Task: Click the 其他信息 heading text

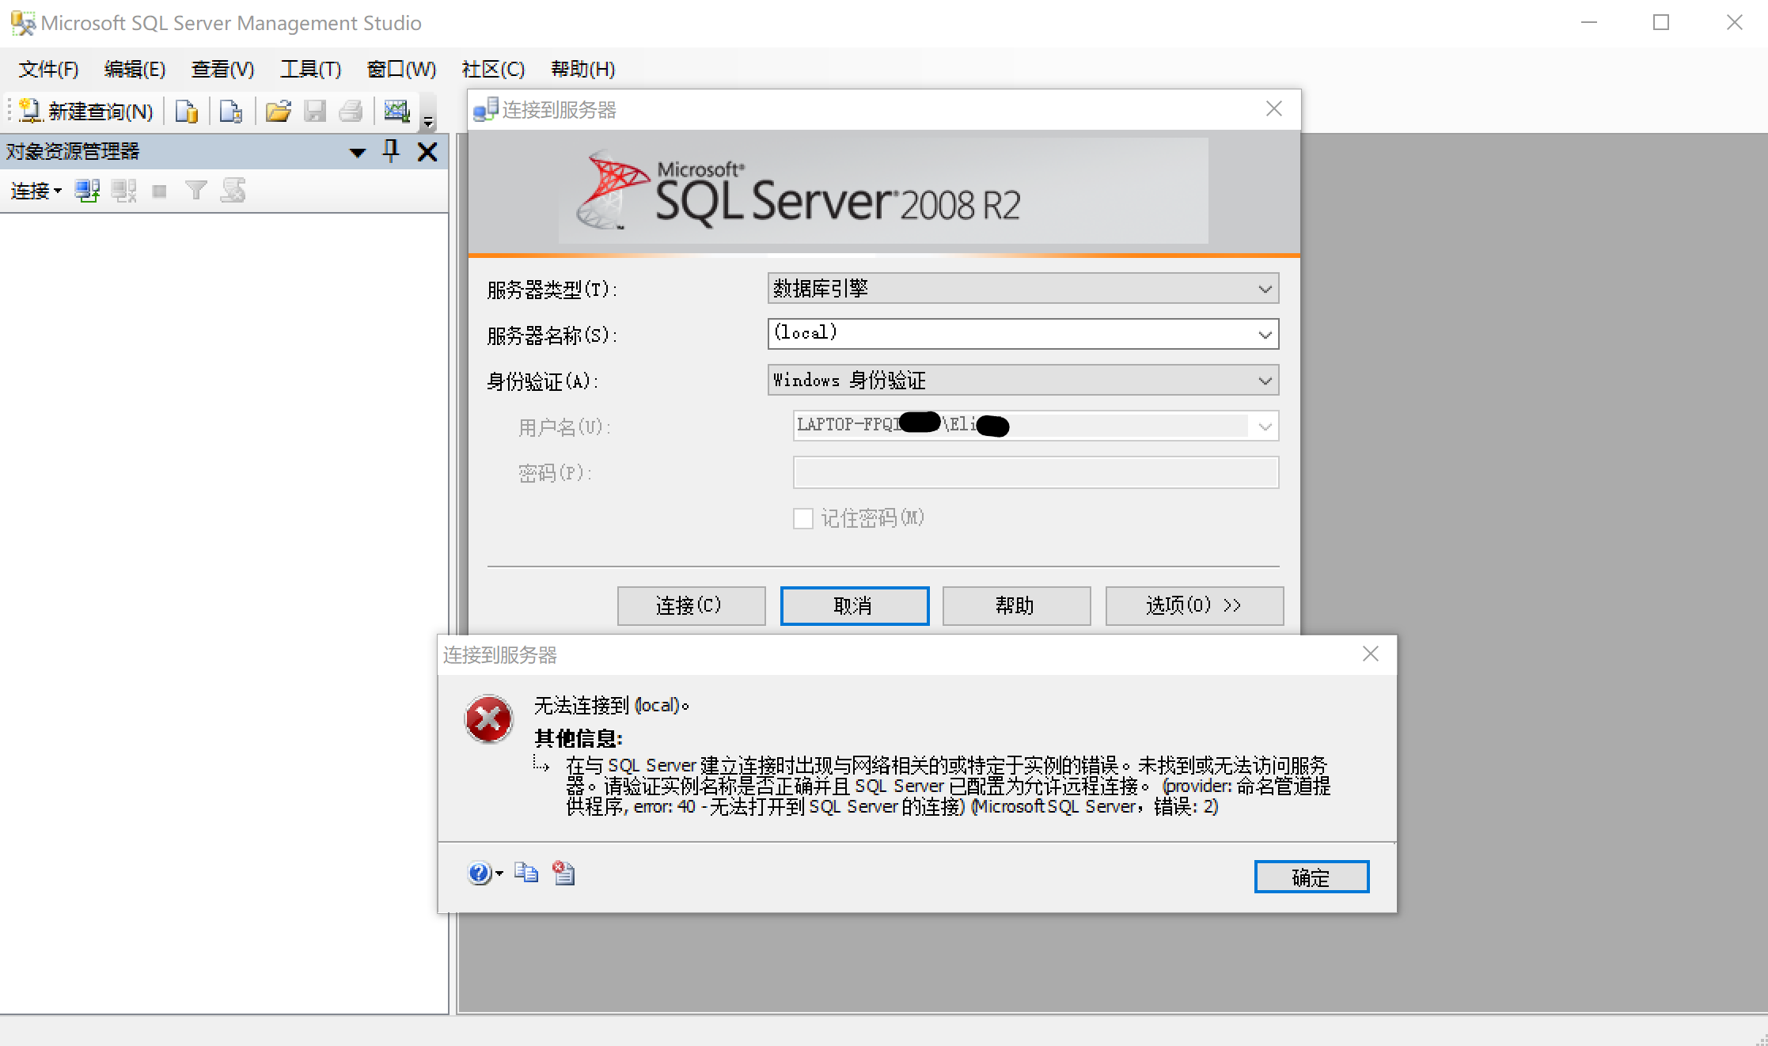Action: 579,739
